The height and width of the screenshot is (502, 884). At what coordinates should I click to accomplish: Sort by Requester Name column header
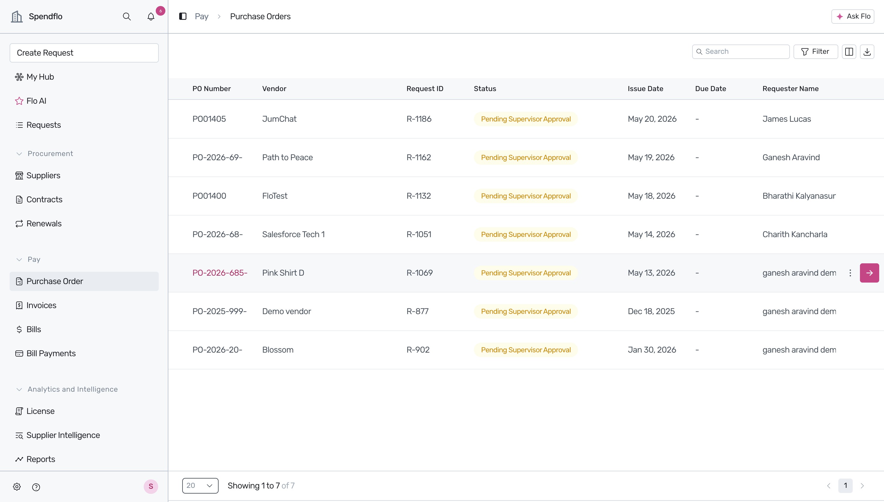pyautogui.click(x=790, y=89)
